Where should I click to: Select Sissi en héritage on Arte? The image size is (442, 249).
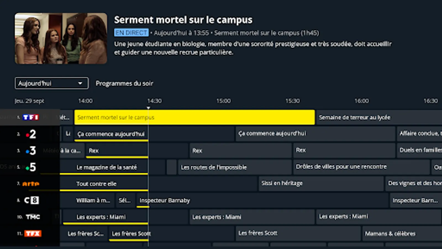click(282, 183)
